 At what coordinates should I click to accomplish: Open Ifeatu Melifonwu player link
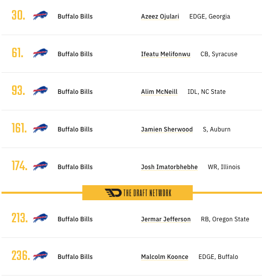pos(166,54)
